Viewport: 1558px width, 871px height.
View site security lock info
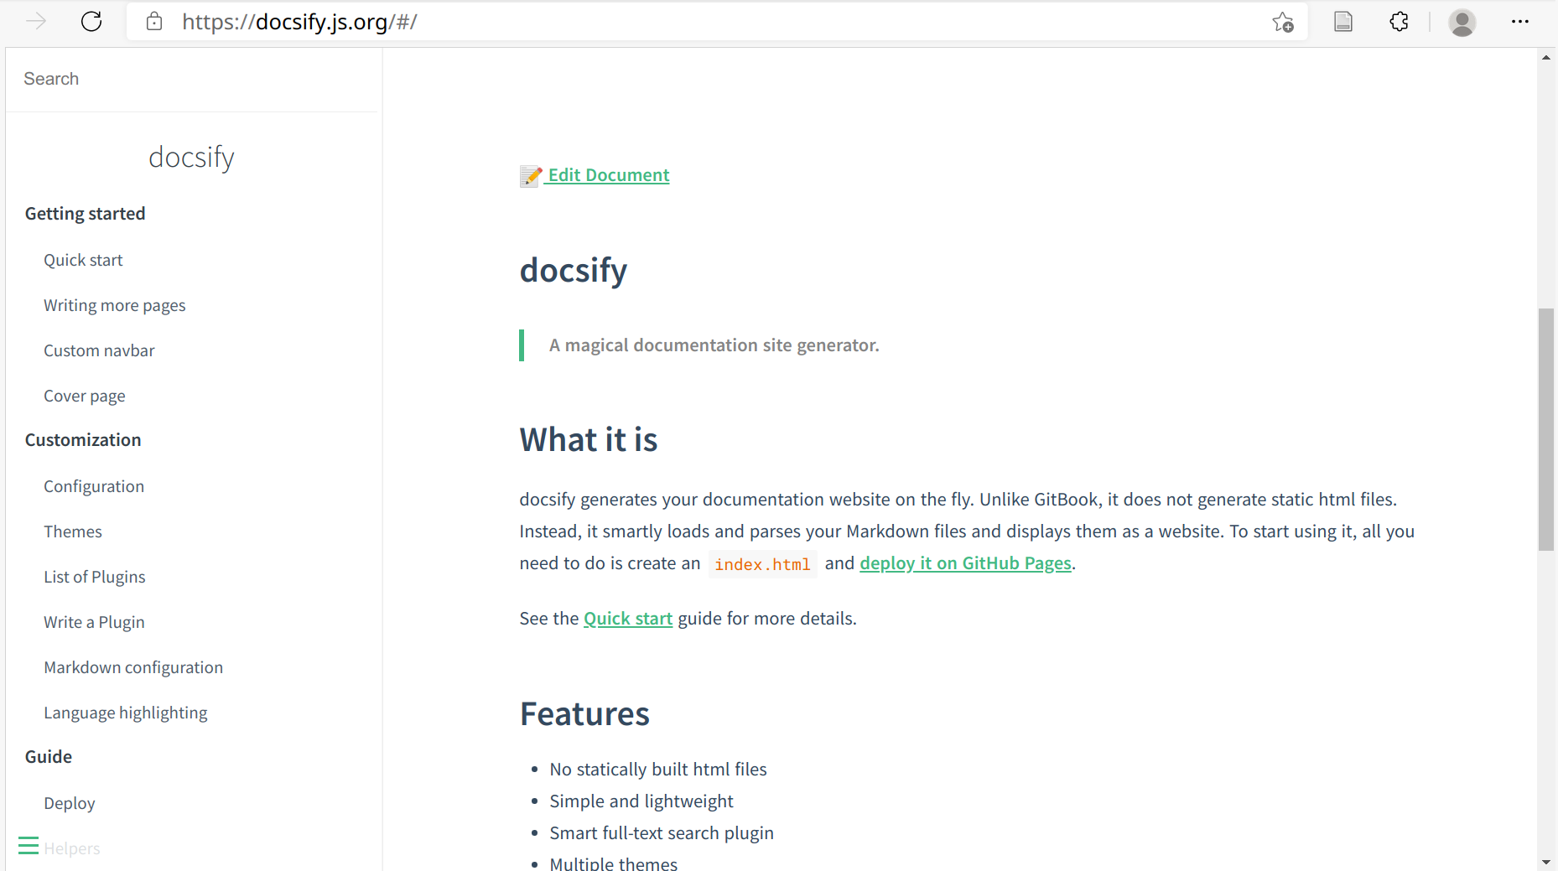[x=154, y=22]
